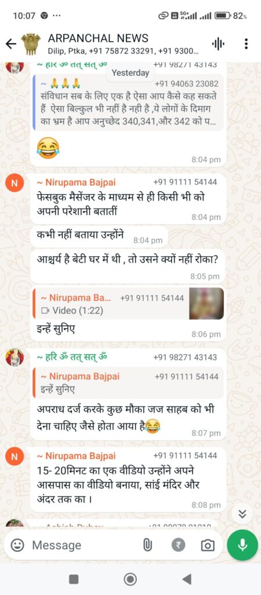Tap the paperclip attachment icon
The height and width of the screenshot is (595, 261).
[x=147, y=545]
